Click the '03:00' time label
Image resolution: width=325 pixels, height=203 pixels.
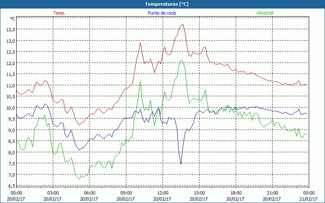[x=53, y=193]
